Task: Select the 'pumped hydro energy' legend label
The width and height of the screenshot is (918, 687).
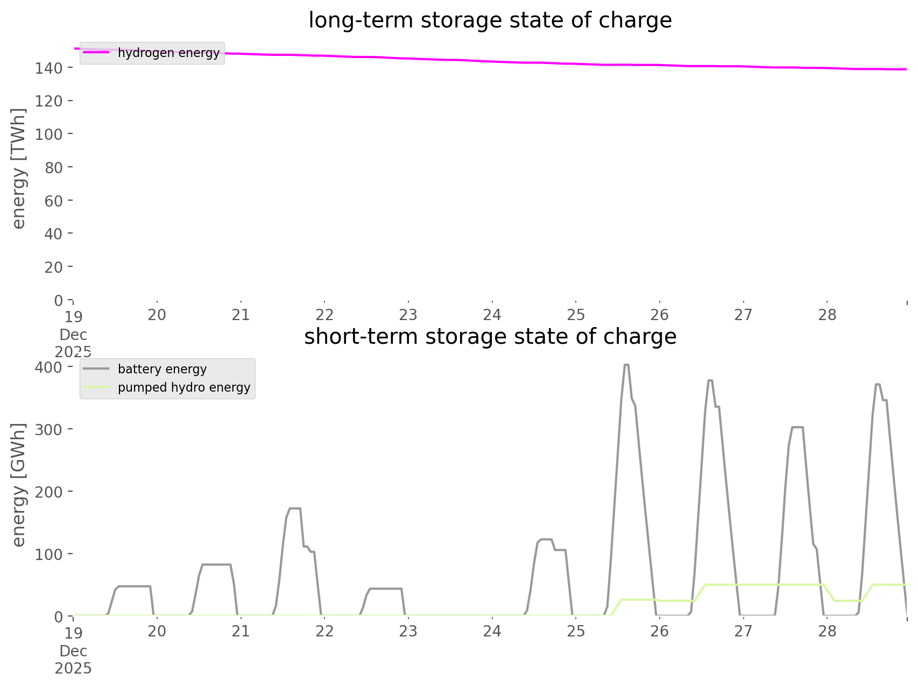Action: [184, 387]
